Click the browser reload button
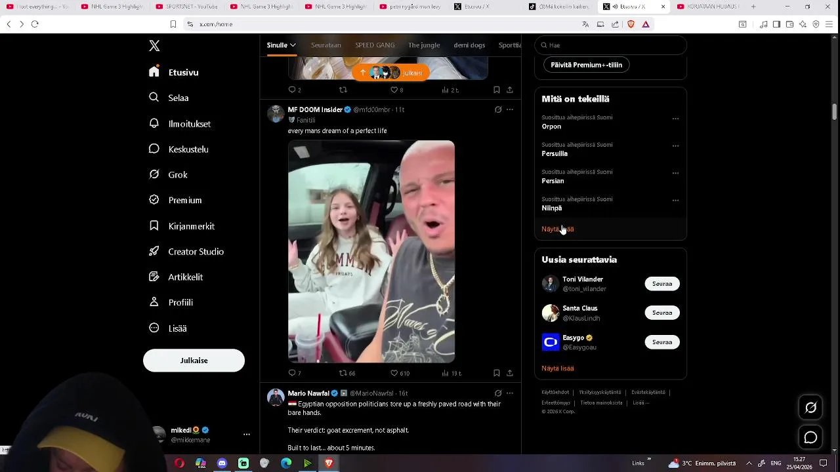The height and width of the screenshot is (472, 840). pos(35,24)
